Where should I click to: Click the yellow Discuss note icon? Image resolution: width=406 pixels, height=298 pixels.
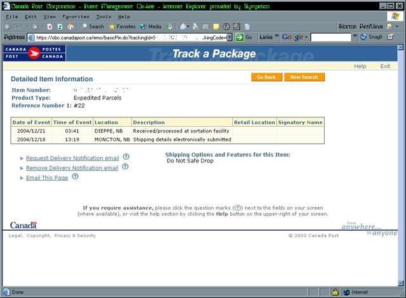(216, 27)
